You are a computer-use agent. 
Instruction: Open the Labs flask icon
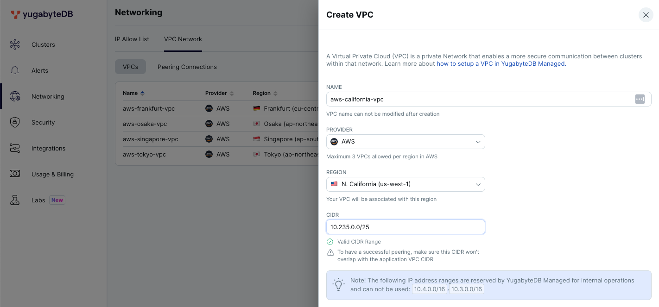[x=15, y=200]
